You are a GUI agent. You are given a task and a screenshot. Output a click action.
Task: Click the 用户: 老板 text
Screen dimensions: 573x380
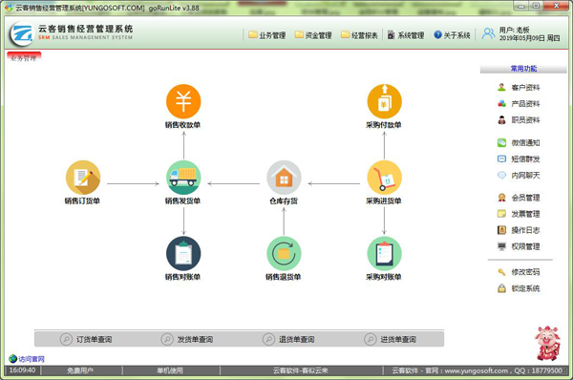514,30
